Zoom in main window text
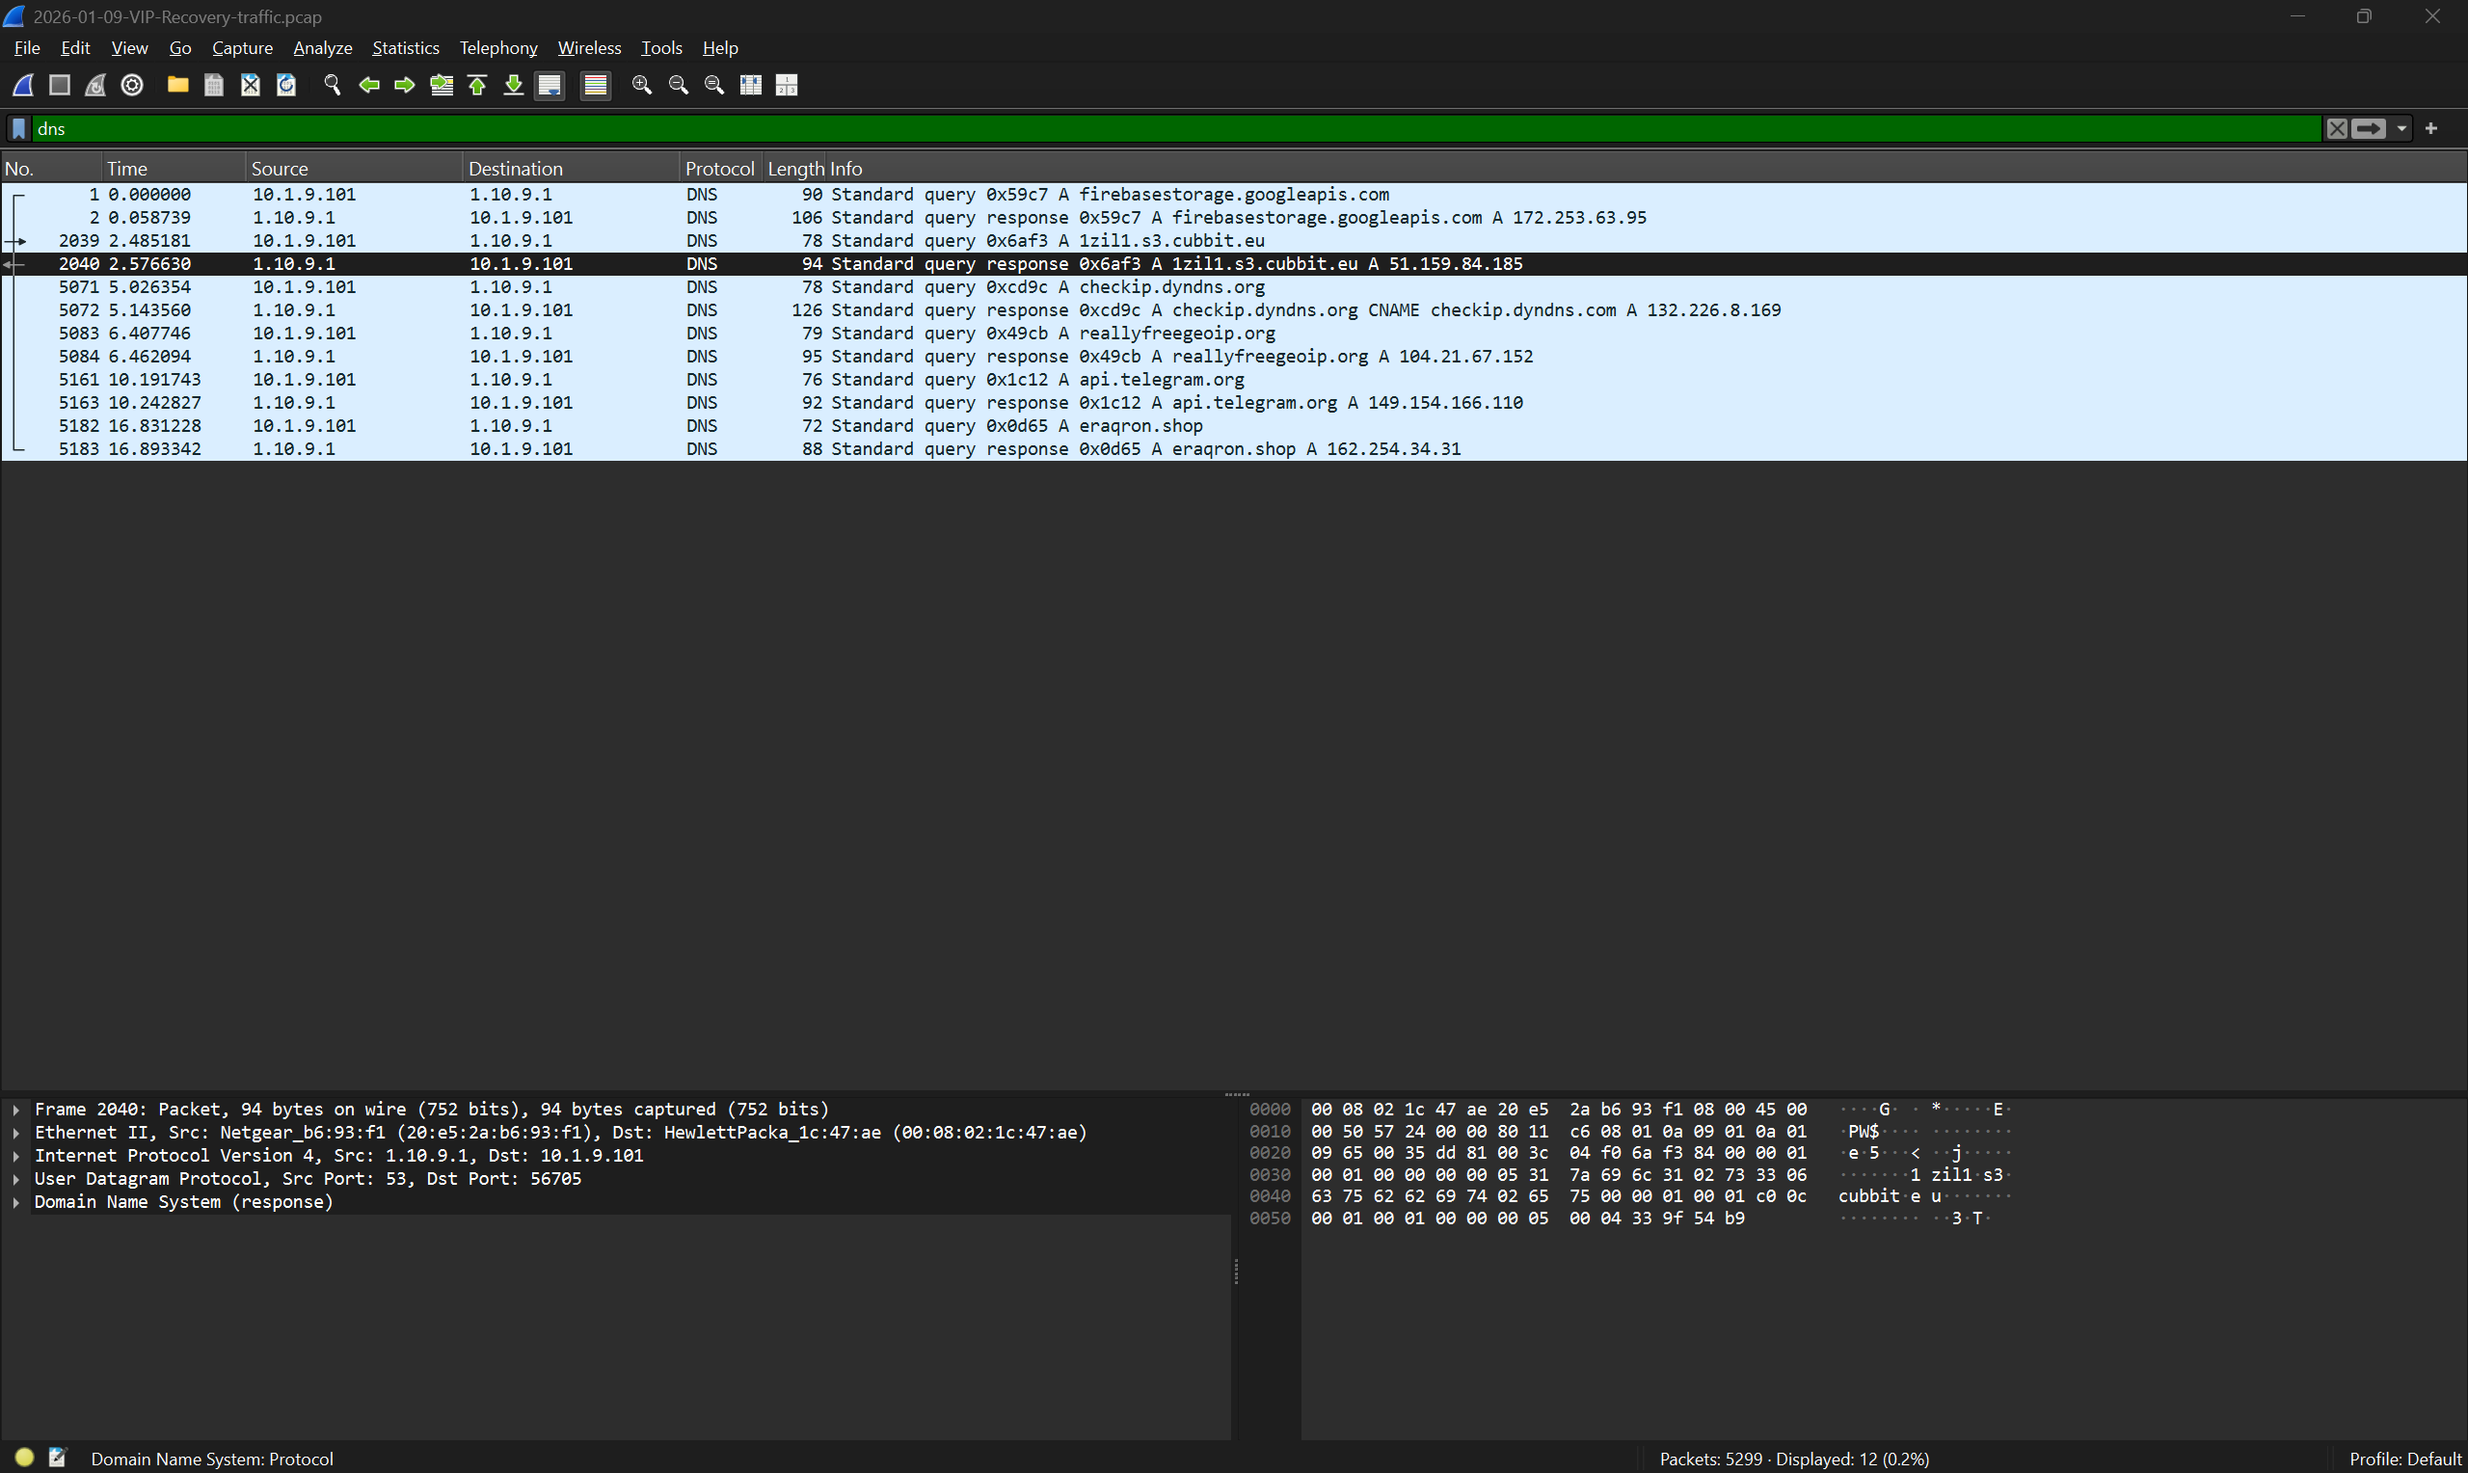The image size is (2468, 1473). [642, 86]
